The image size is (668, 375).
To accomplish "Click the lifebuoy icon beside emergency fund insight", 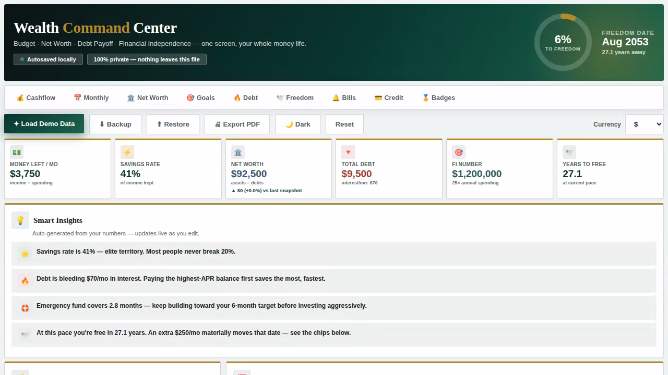I will 25,308.
